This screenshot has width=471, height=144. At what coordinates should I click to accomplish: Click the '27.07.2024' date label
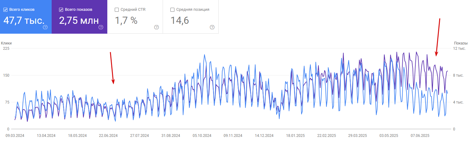(x=139, y=136)
